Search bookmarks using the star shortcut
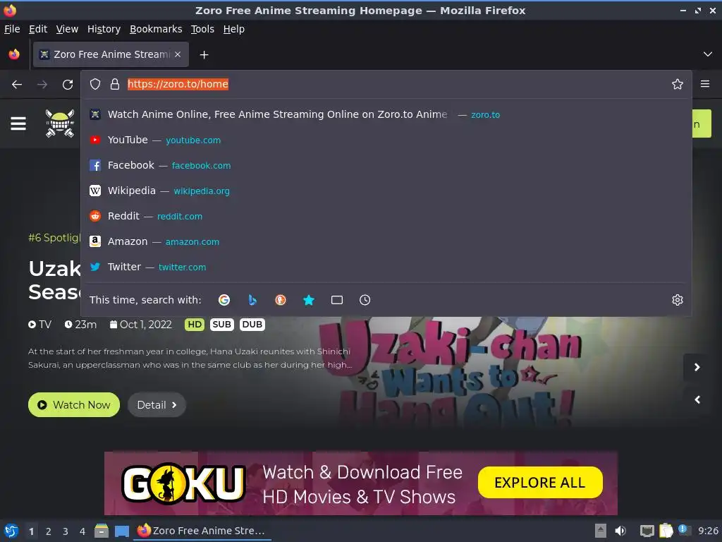This screenshot has width=722, height=542. click(x=309, y=300)
